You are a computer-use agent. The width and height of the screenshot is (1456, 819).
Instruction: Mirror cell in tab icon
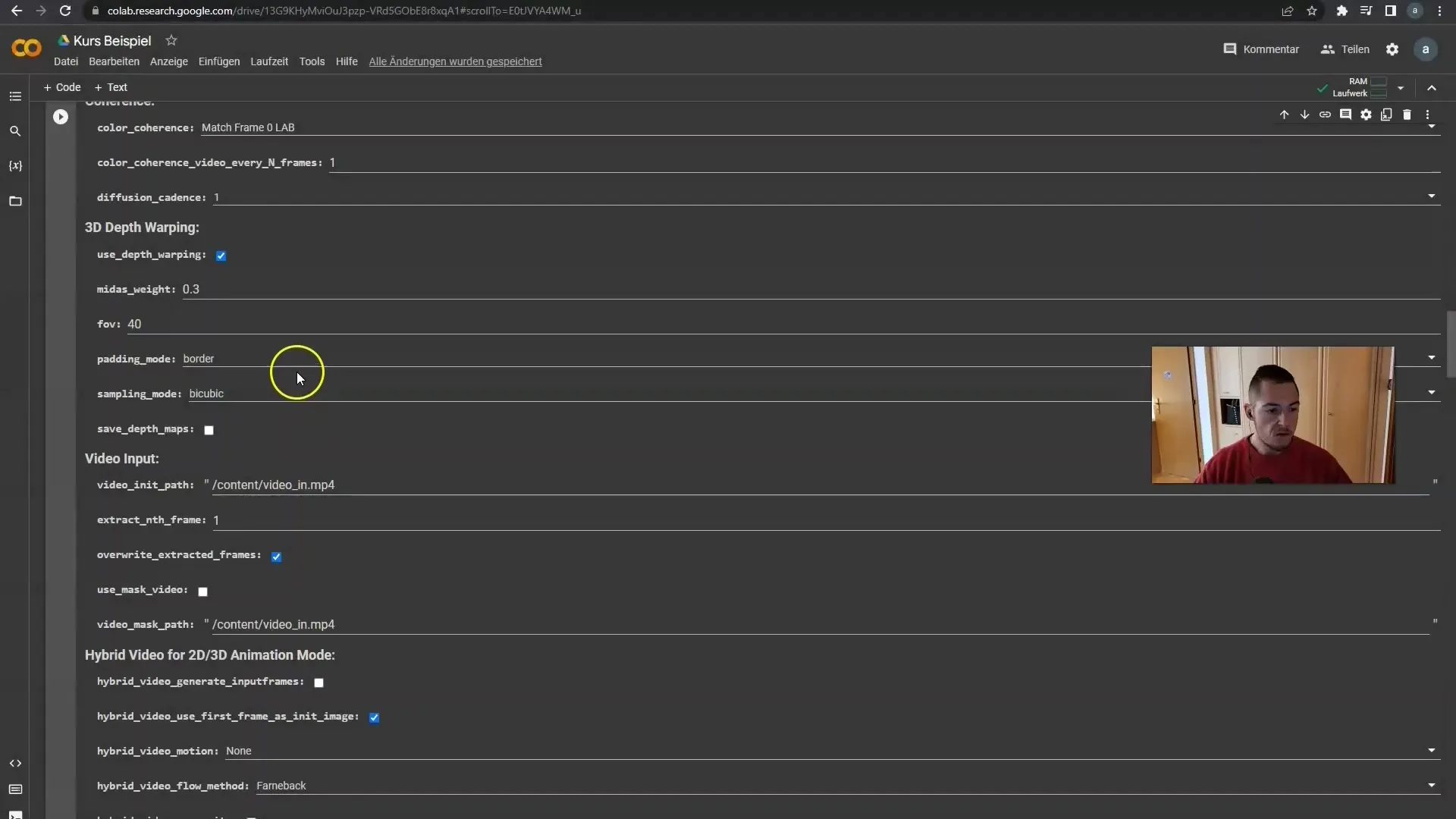[1386, 115]
